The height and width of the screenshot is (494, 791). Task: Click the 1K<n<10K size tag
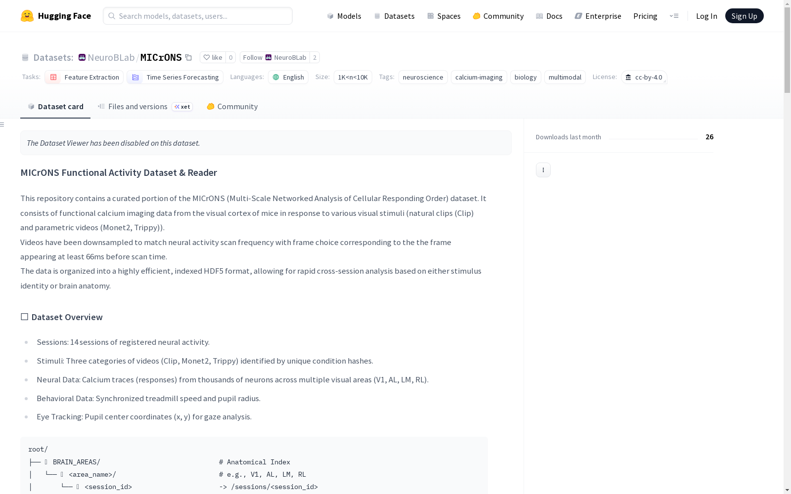click(353, 77)
